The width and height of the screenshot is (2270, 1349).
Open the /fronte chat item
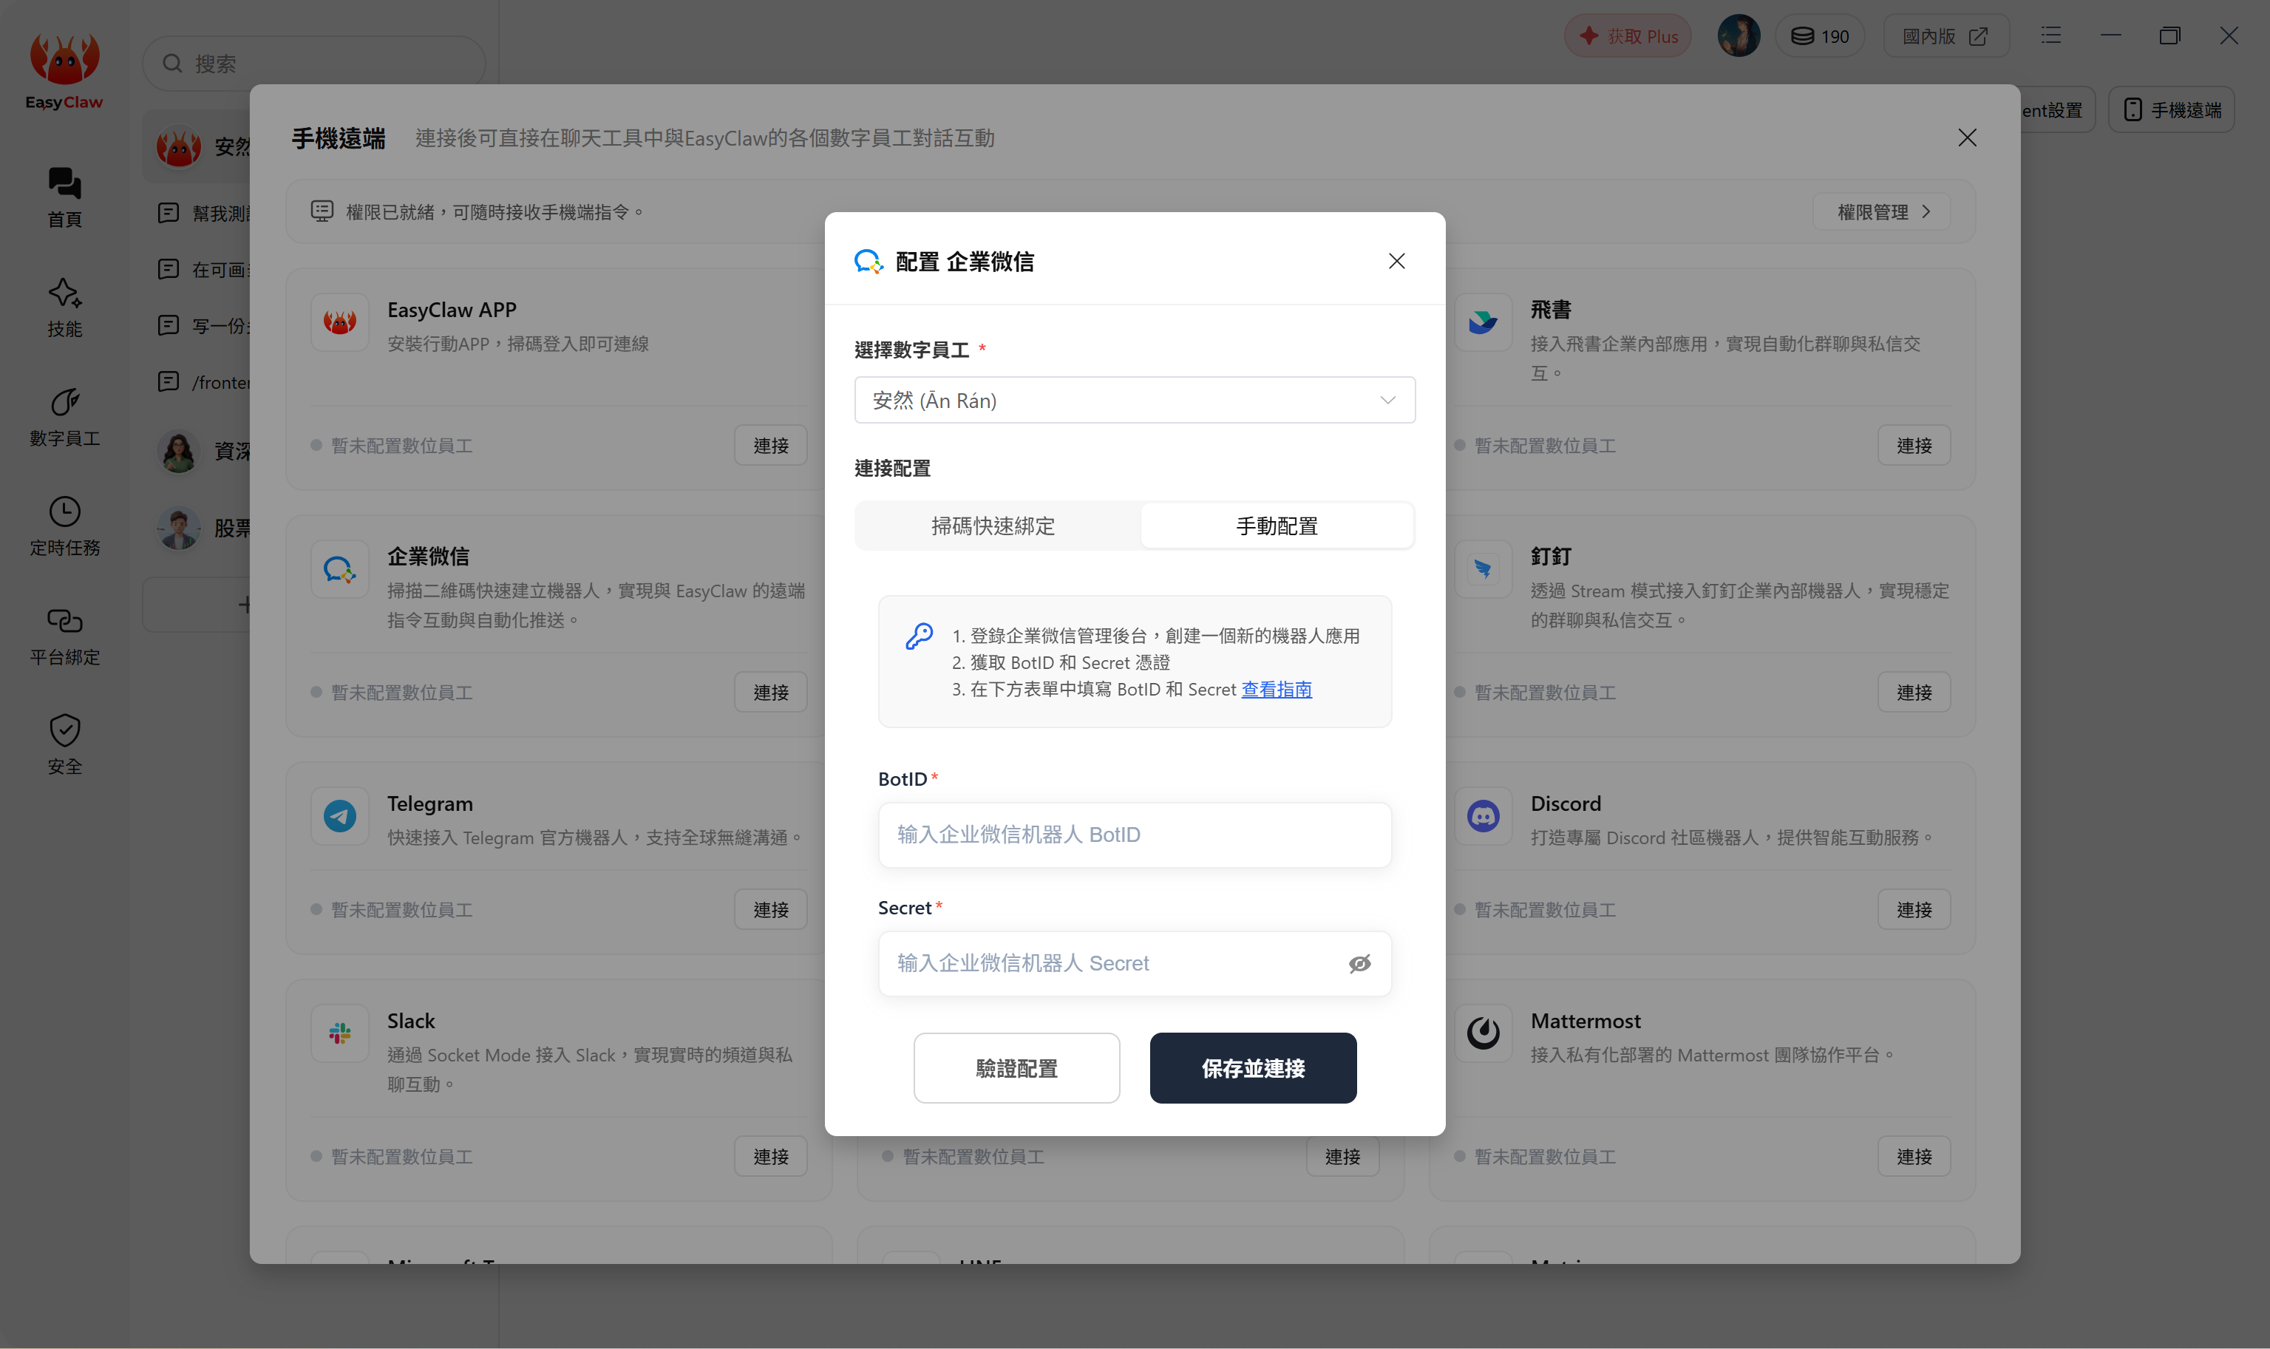tap(205, 382)
